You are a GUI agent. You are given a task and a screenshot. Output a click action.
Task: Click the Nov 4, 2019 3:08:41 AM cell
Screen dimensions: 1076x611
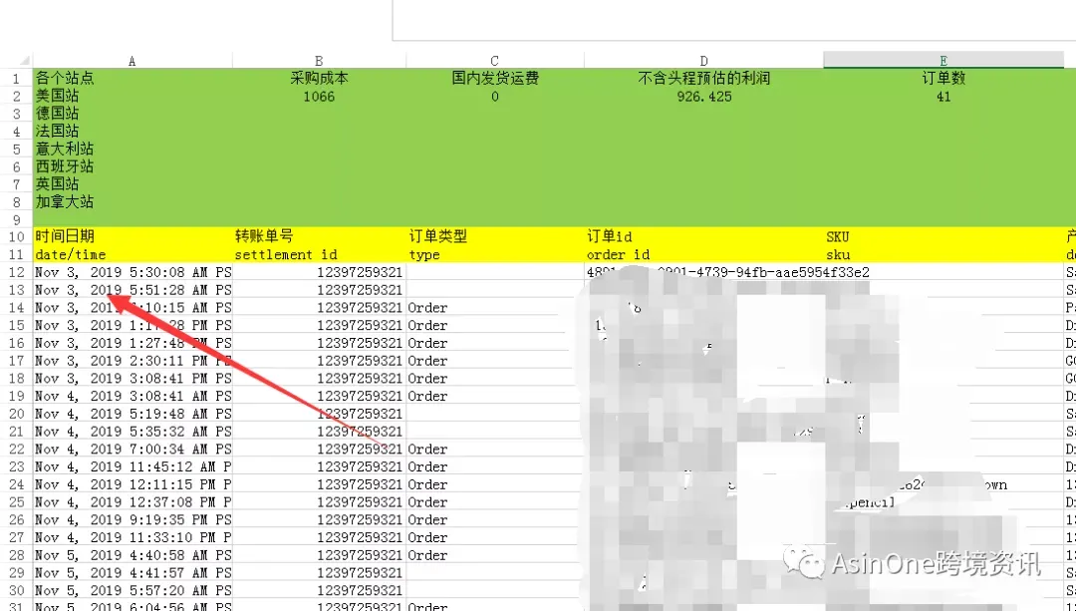pyautogui.click(x=133, y=396)
